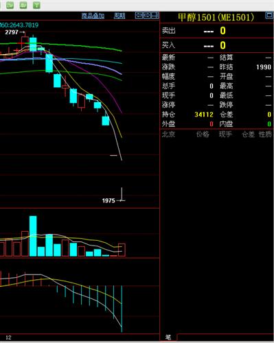Click the 价格 column header
The height and width of the screenshot is (343, 274).
coord(203,134)
